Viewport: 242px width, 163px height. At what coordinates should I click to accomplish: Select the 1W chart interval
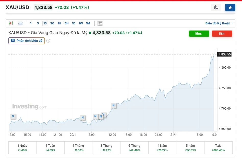point(81,23)
